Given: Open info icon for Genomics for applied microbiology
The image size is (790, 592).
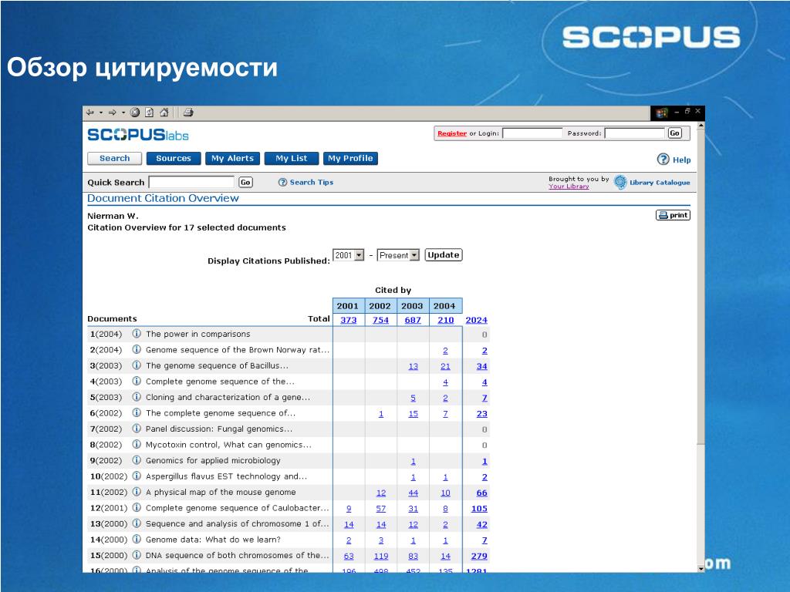Looking at the screenshot, I should coord(137,459).
